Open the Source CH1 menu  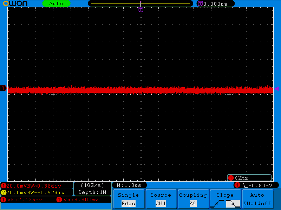(161, 199)
